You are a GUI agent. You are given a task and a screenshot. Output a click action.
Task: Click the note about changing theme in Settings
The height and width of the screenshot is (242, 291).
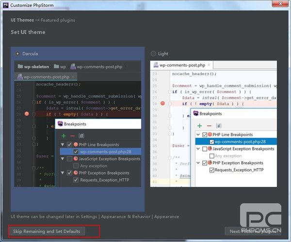coord(95,216)
